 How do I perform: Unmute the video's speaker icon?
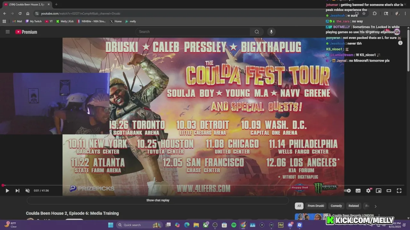(28, 191)
